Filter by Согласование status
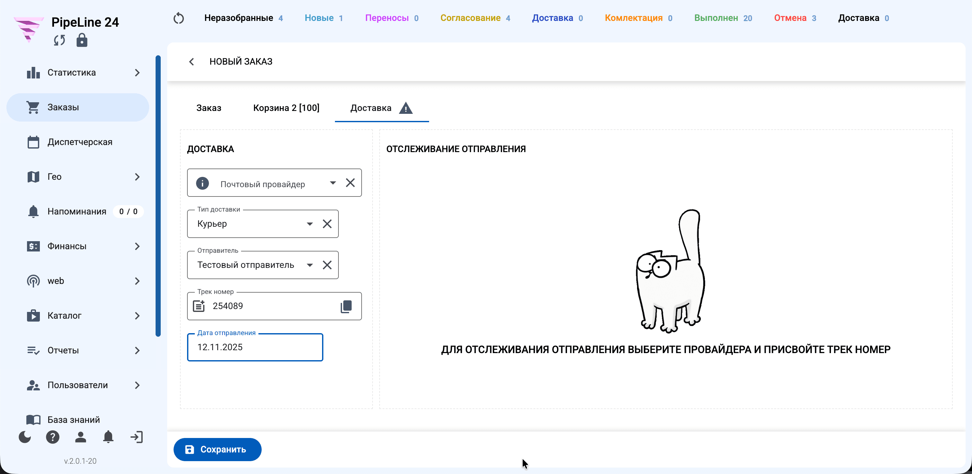Screen dimensions: 972x474 tap(475, 18)
